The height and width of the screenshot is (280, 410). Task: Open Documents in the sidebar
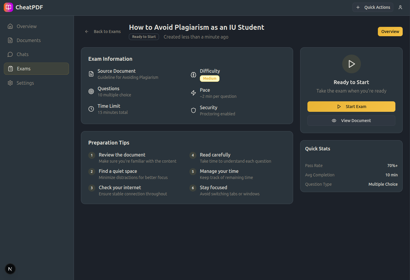(x=36, y=40)
